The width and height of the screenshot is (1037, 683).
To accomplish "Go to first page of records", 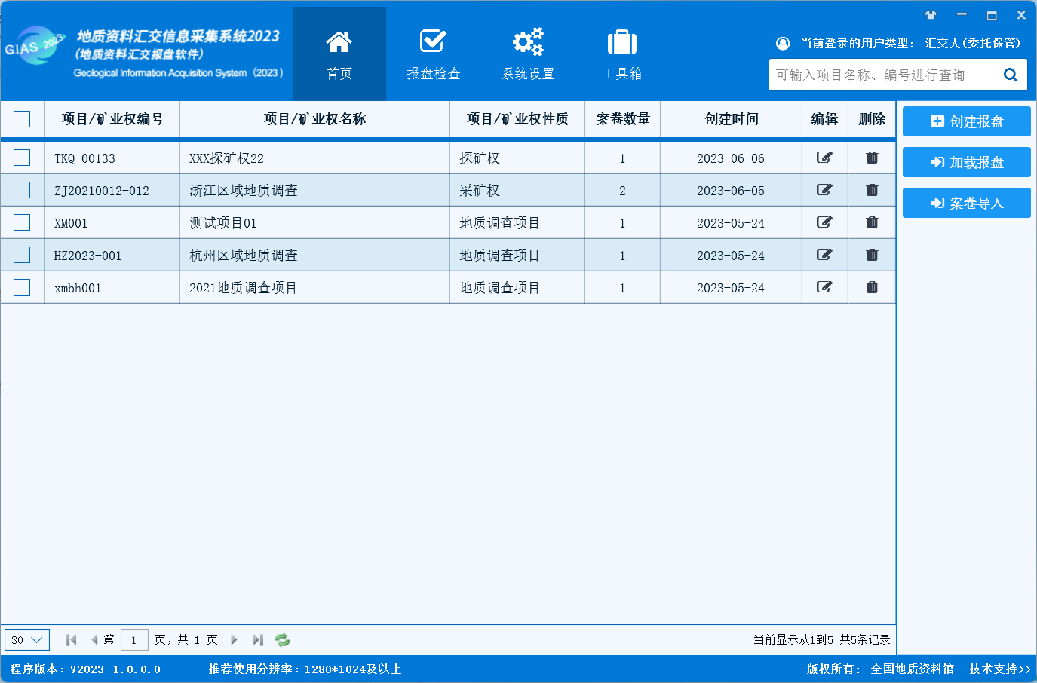I will pyautogui.click(x=72, y=640).
